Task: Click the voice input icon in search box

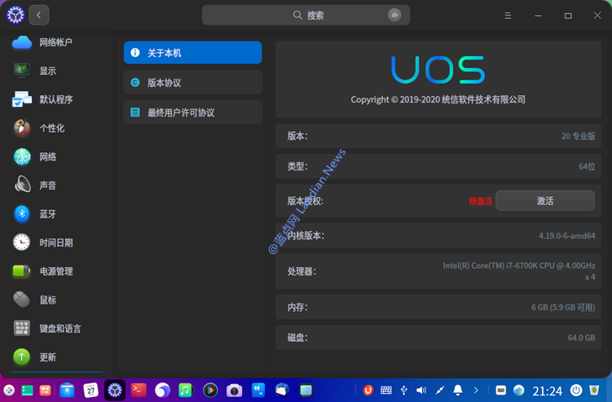Action: click(x=395, y=15)
